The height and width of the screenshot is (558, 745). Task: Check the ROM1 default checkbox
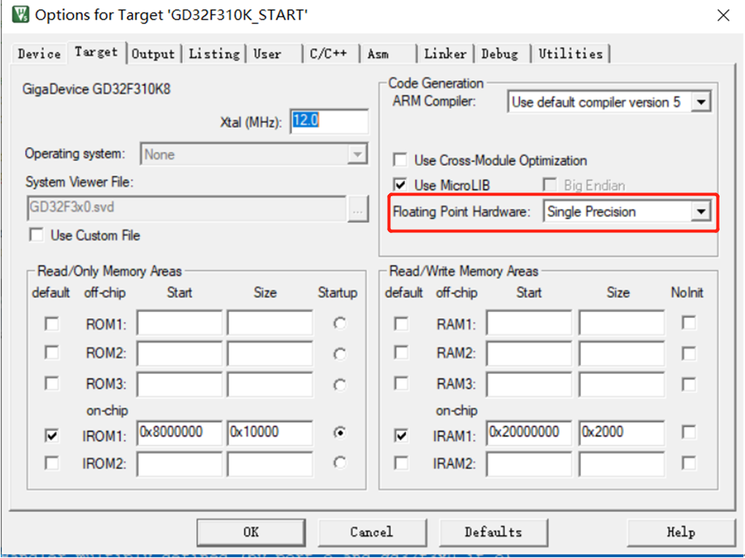[52, 324]
